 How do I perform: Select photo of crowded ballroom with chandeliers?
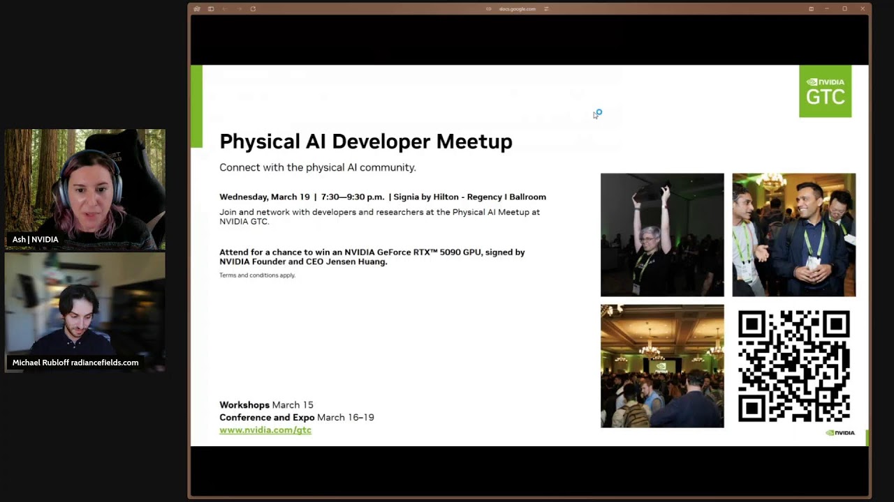[662, 366]
